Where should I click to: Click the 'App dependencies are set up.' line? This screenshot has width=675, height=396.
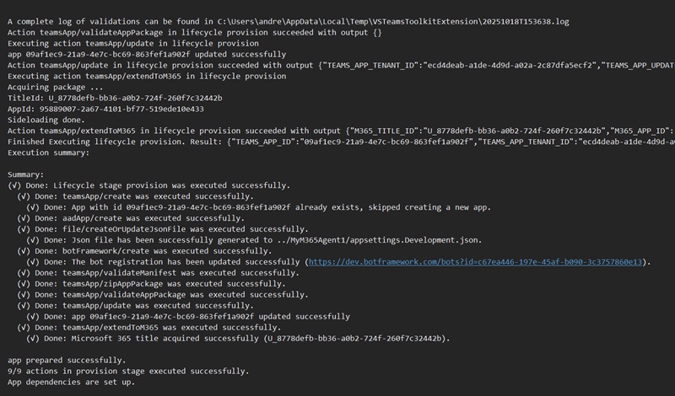coord(70,383)
